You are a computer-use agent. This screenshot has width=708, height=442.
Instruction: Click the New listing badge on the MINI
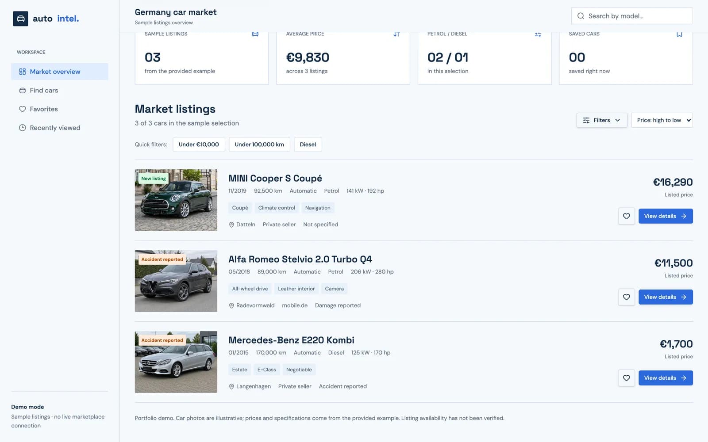[154, 179]
